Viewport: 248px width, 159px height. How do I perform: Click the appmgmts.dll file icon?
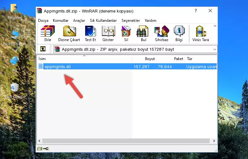[41, 66]
